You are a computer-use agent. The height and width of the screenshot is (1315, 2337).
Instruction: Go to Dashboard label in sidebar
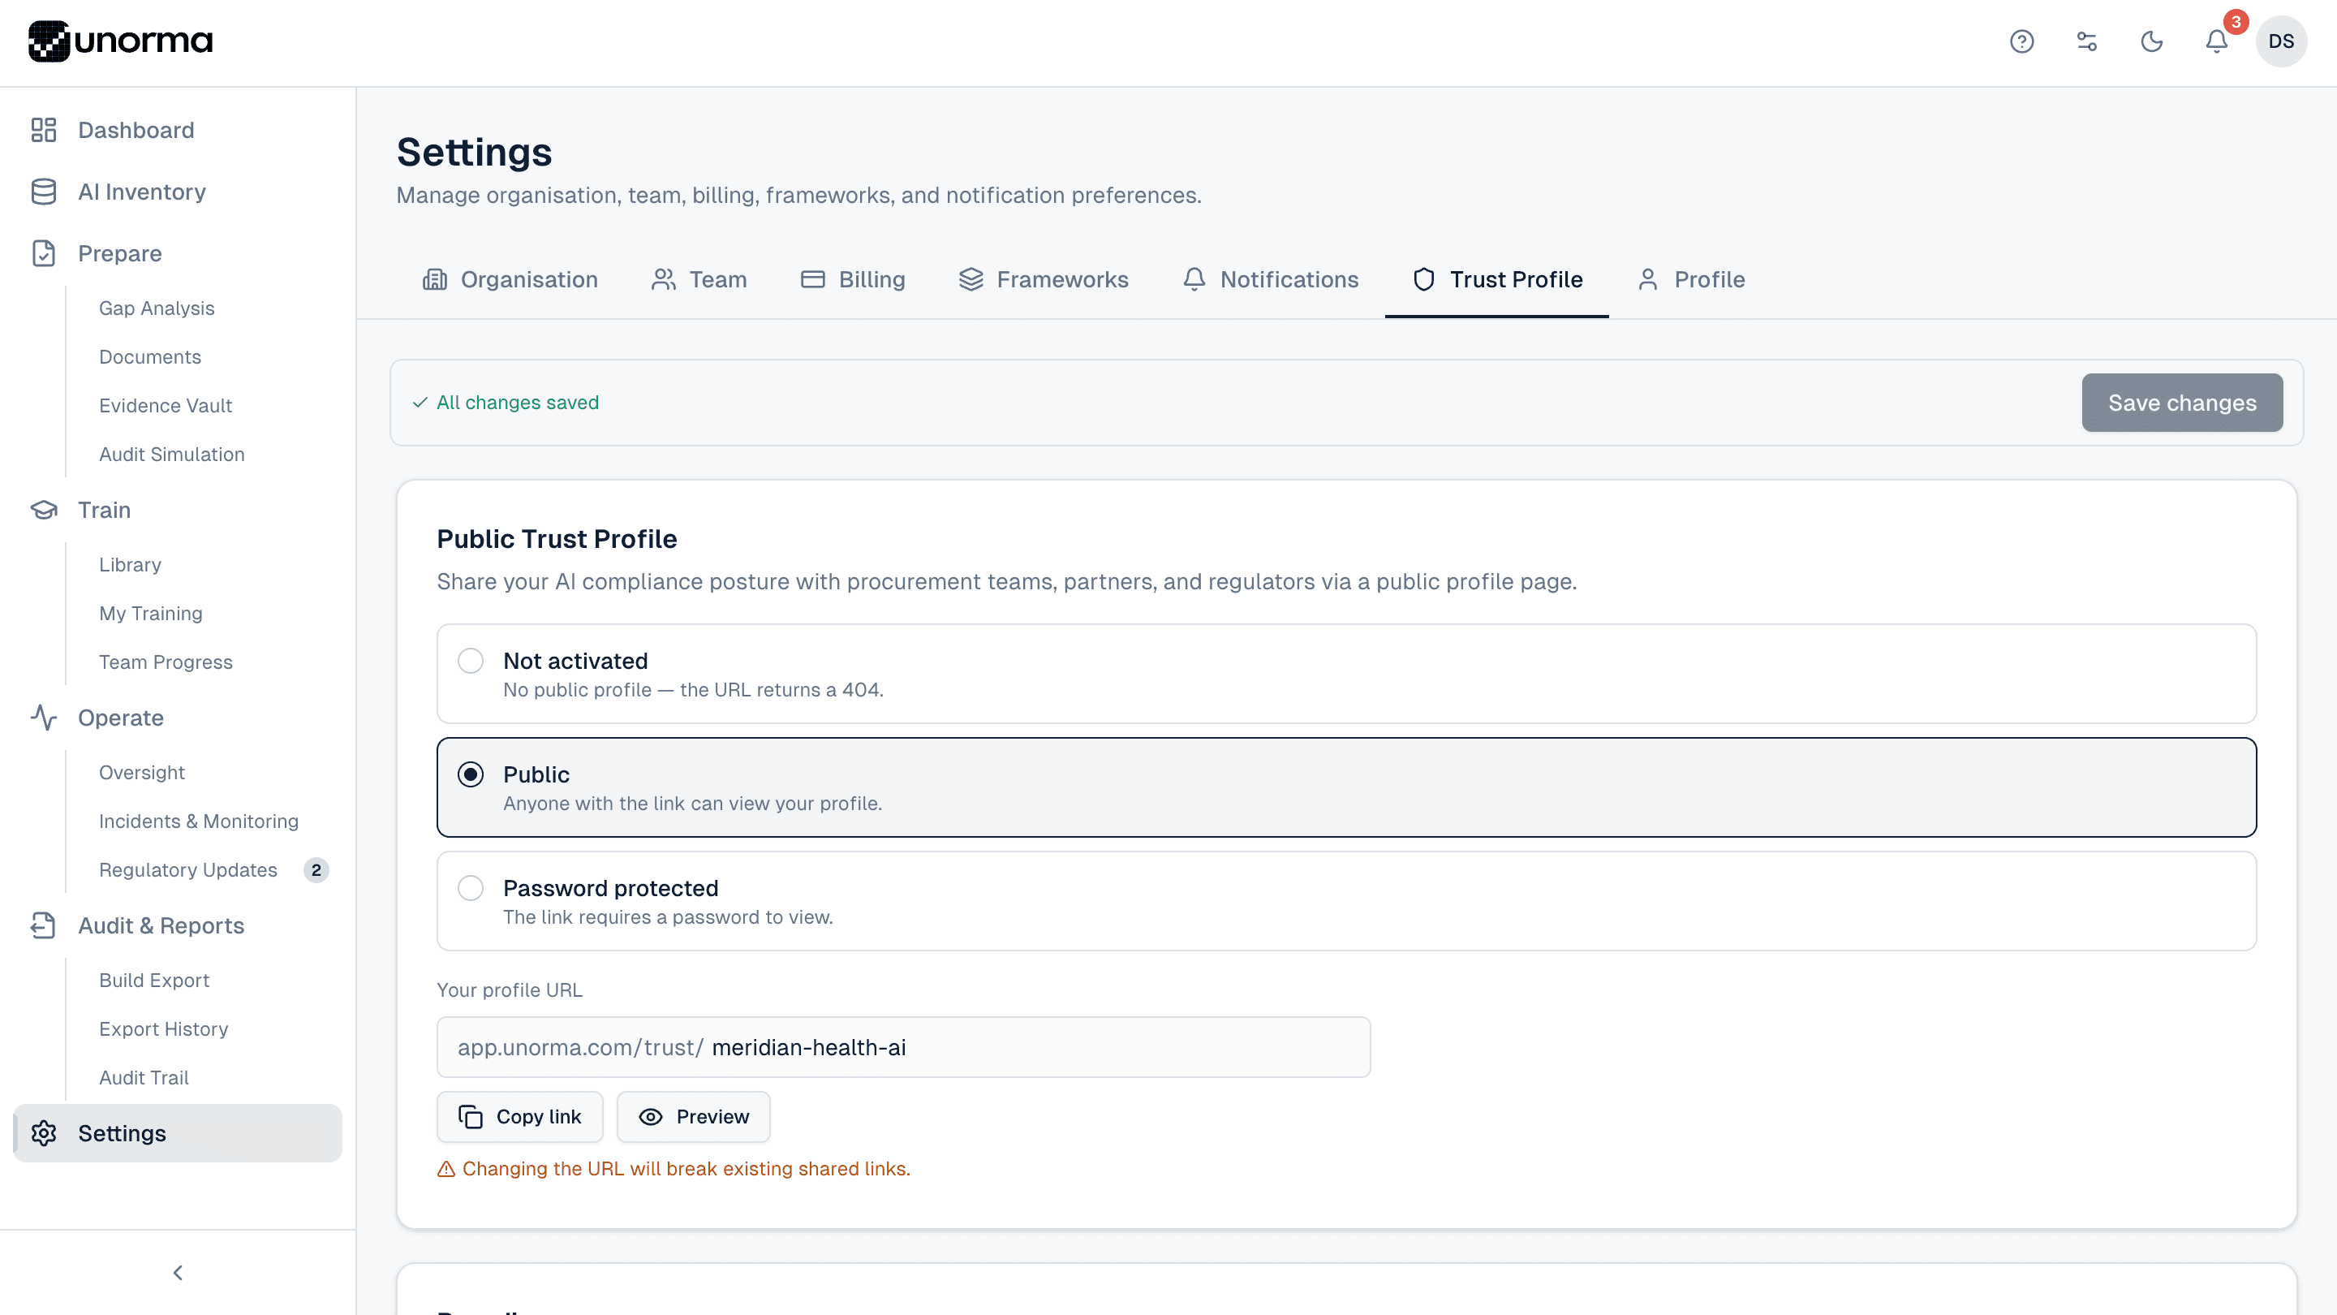[136, 130]
